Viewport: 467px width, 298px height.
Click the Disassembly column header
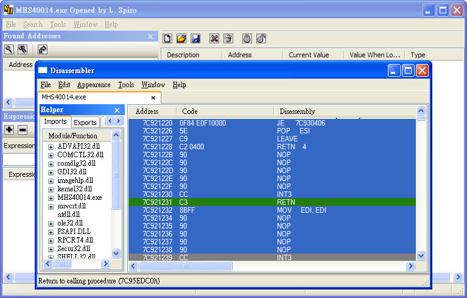(x=345, y=112)
